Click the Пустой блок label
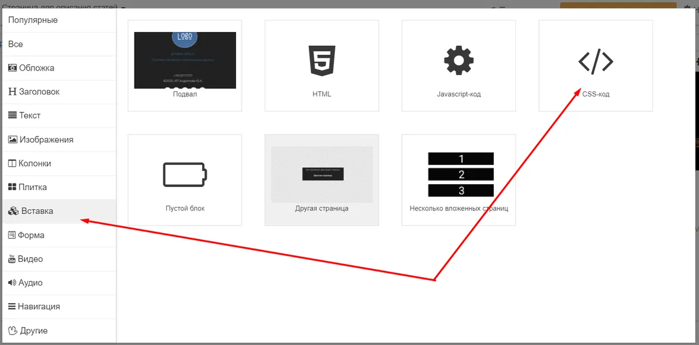Screen dimensions: 699x345 (x=185, y=208)
